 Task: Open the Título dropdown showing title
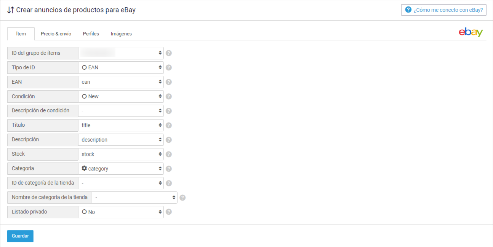(x=121, y=125)
